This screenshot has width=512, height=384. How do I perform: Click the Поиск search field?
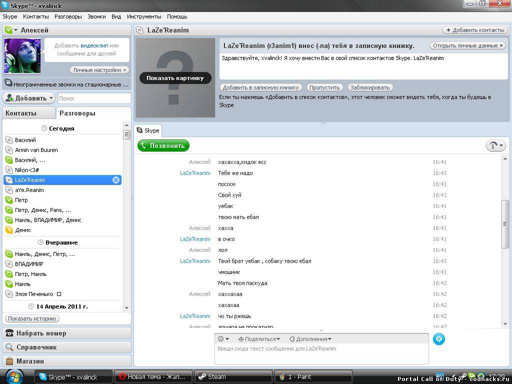tap(94, 98)
